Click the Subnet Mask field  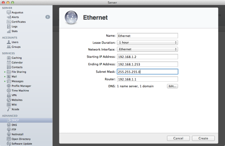147,72
